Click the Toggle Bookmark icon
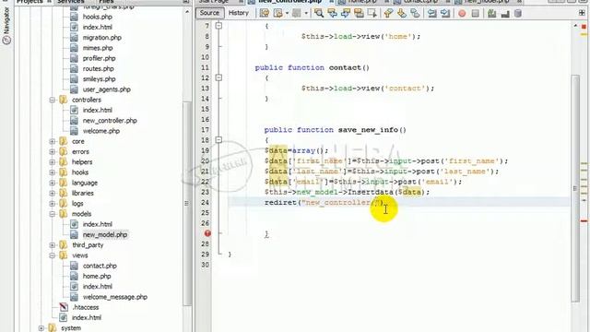Viewport: 590px width, 332px height. click(415, 13)
